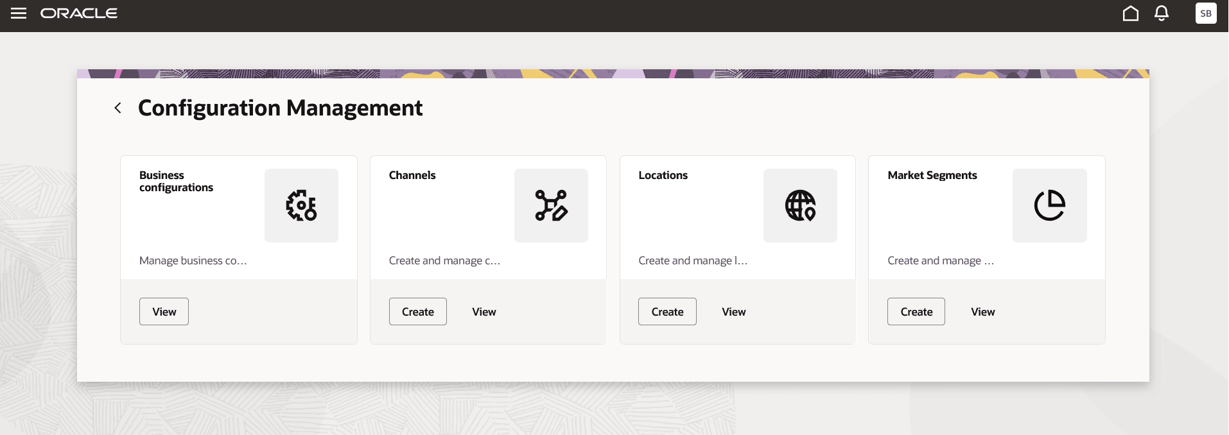Viewport: 1229px width, 435px height.
Task: Create a new Market Segment
Action: pyautogui.click(x=916, y=311)
